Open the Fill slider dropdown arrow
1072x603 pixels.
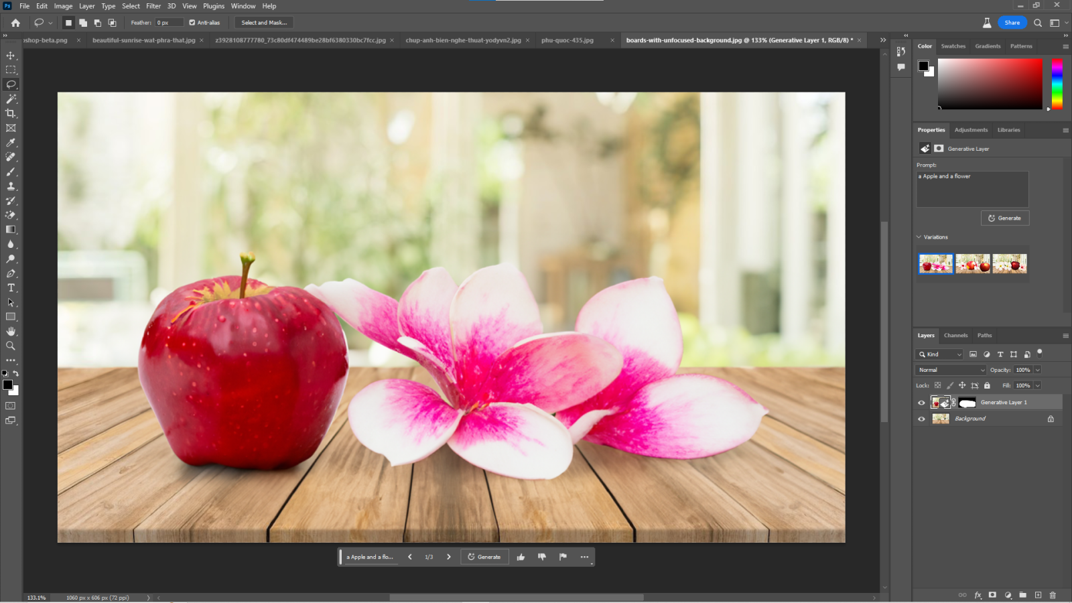click(1038, 385)
